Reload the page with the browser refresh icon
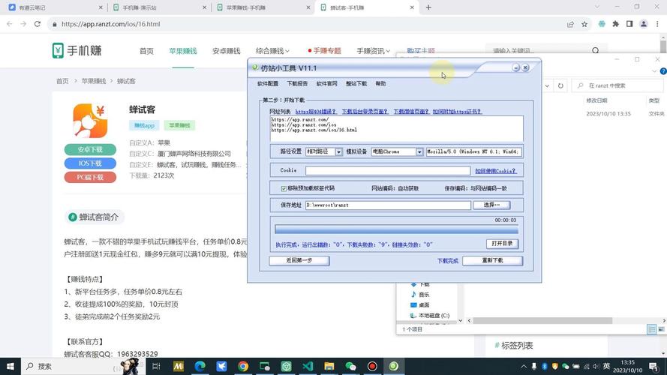 click(41, 24)
